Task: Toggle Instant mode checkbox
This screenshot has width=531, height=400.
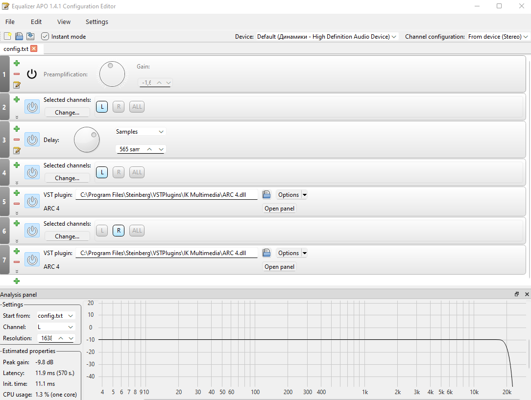Action: [45, 36]
